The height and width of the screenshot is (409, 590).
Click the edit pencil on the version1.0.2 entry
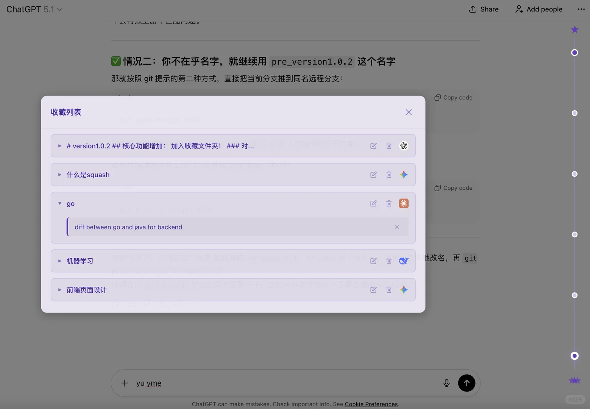[x=373, y=146]
